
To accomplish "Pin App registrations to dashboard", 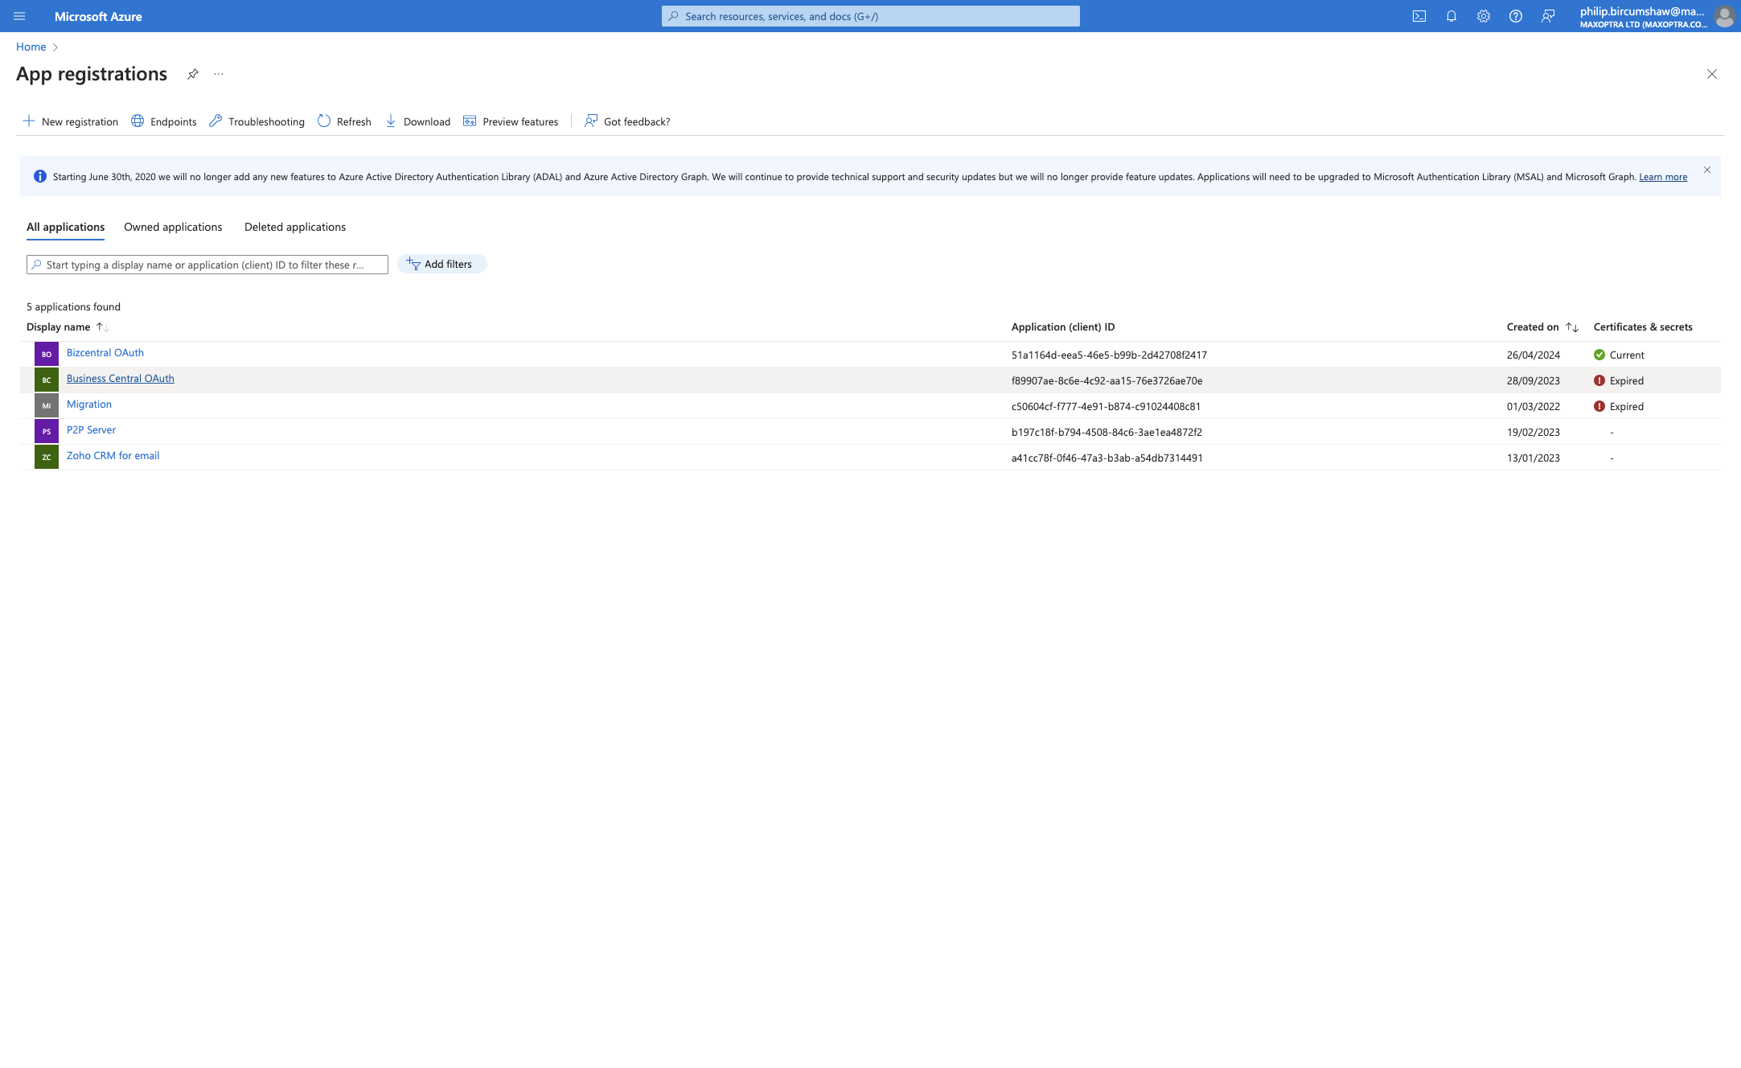I will click(x=193, y=74).
